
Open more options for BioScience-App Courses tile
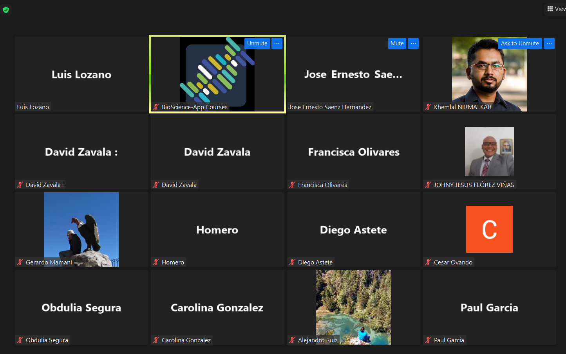[x=277, y=43]
